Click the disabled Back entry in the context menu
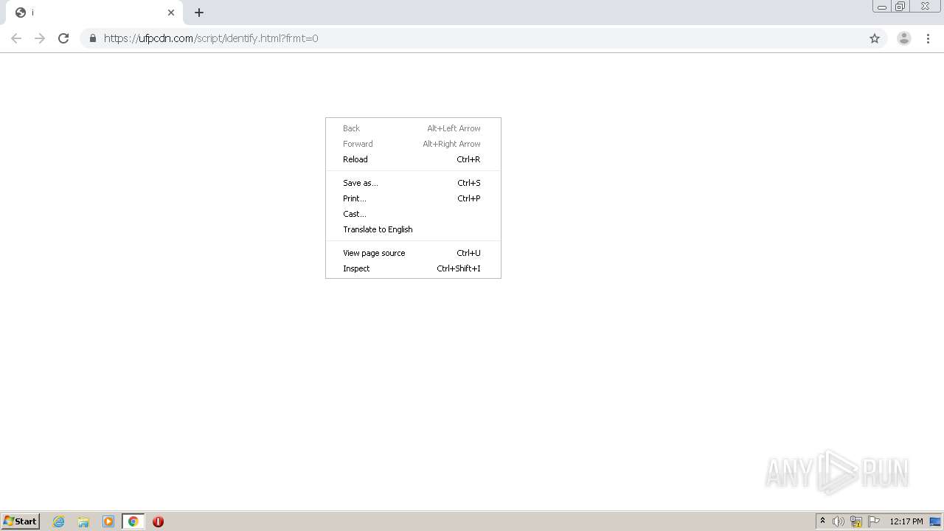 [x=413, y=128]
